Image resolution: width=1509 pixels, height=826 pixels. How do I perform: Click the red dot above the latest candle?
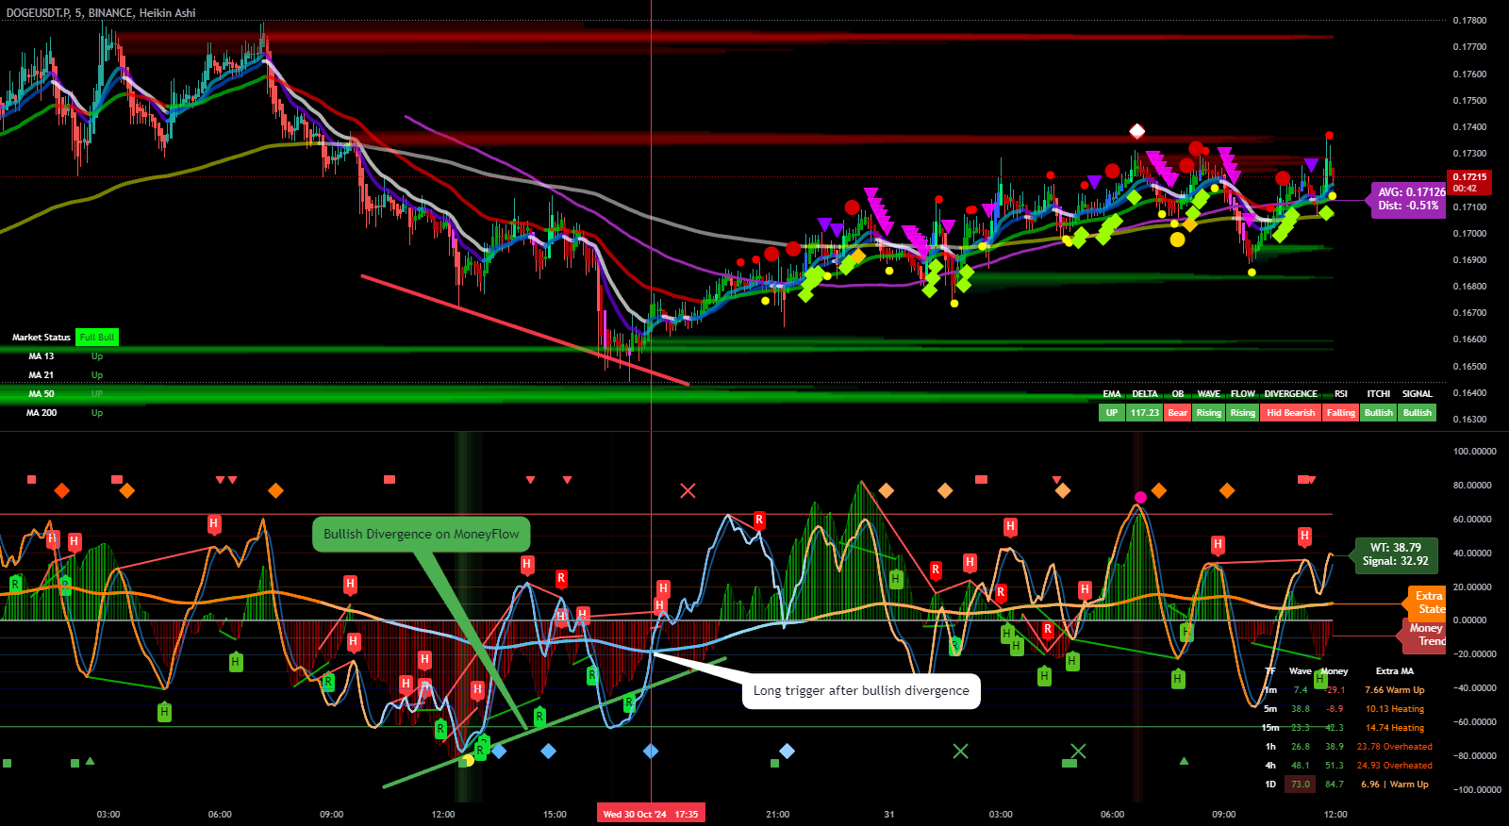click(1329, 136)
